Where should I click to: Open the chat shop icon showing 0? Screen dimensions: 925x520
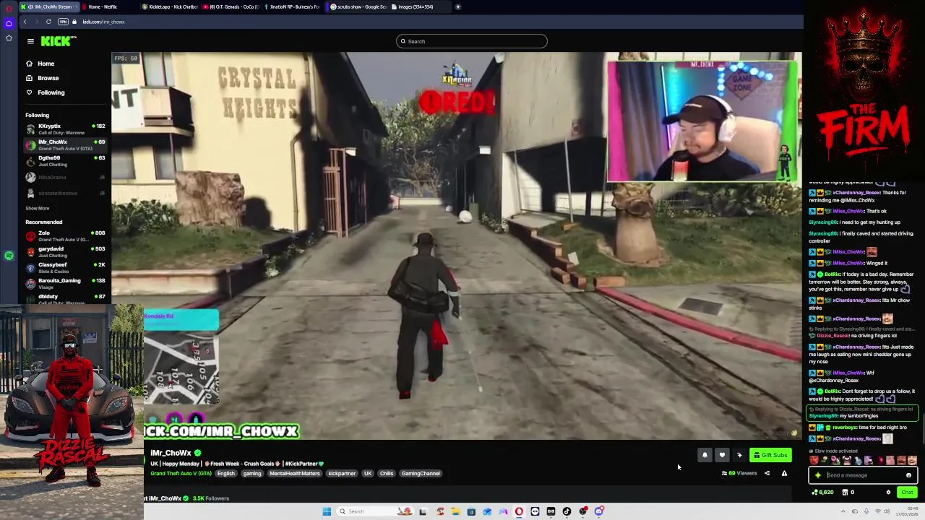[848, 492]
